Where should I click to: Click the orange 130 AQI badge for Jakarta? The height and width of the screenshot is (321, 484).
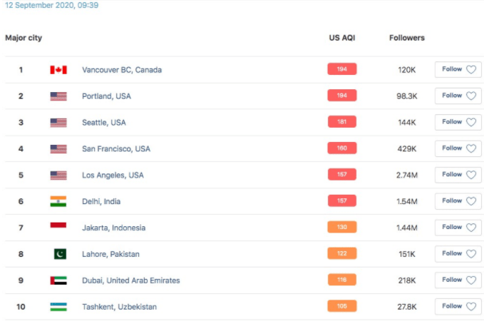(342, 227)
